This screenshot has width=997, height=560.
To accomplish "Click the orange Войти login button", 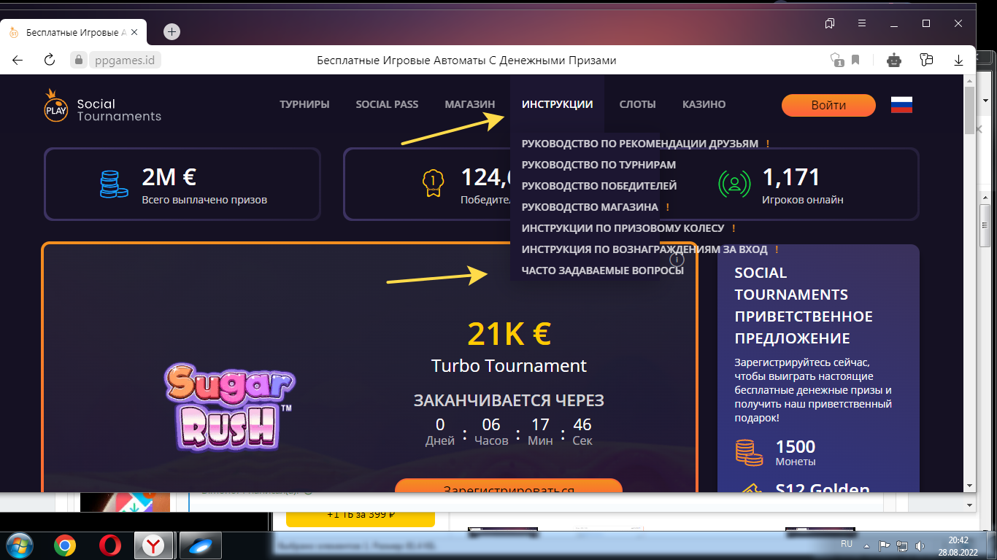I will pos(828,105).
